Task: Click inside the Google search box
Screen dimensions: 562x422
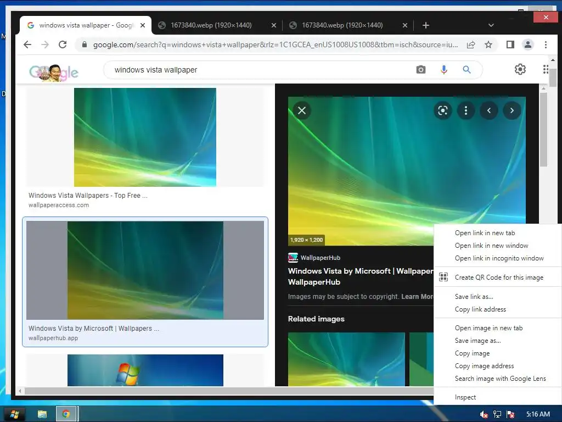Action: tap(262, 70)
